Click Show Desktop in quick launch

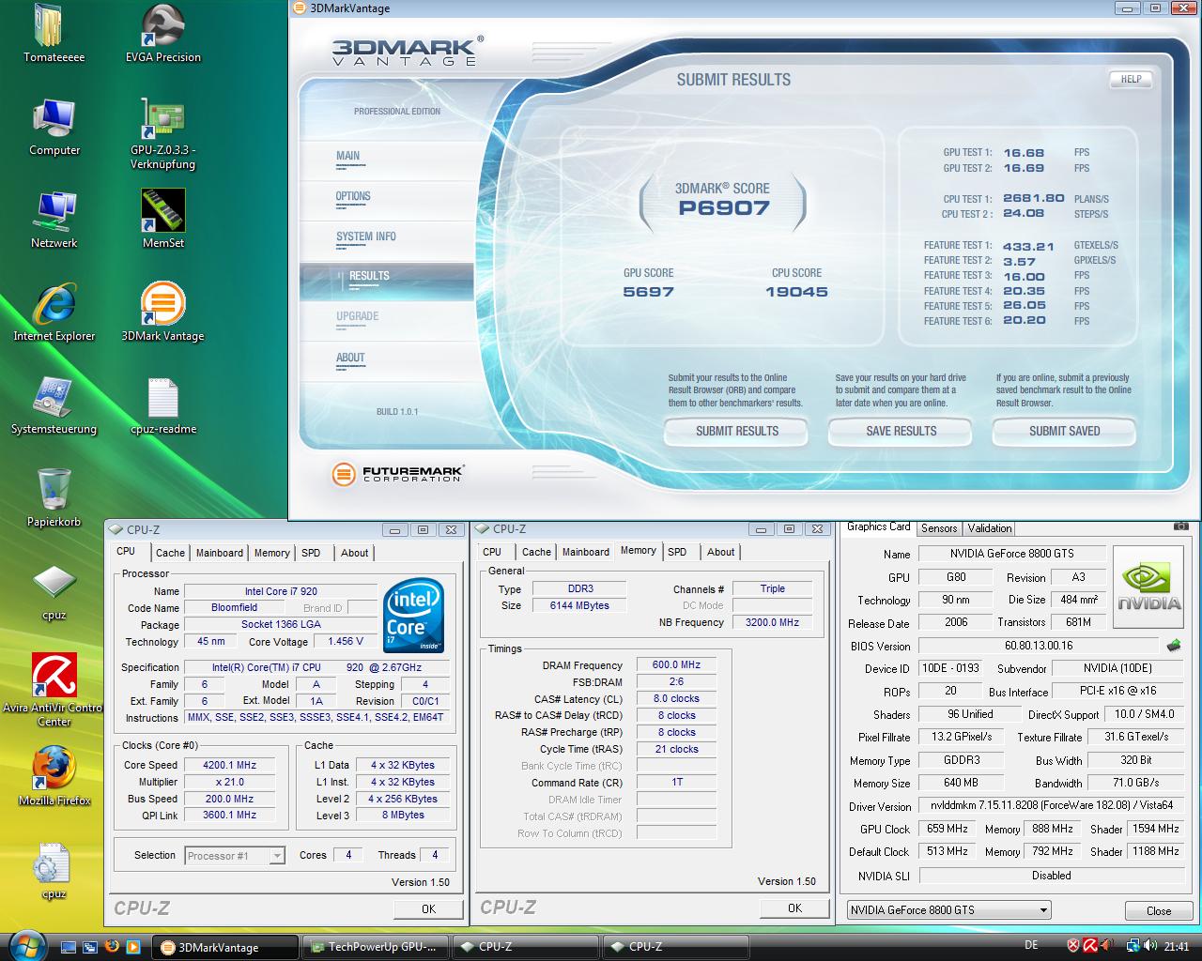click(69, 947)
